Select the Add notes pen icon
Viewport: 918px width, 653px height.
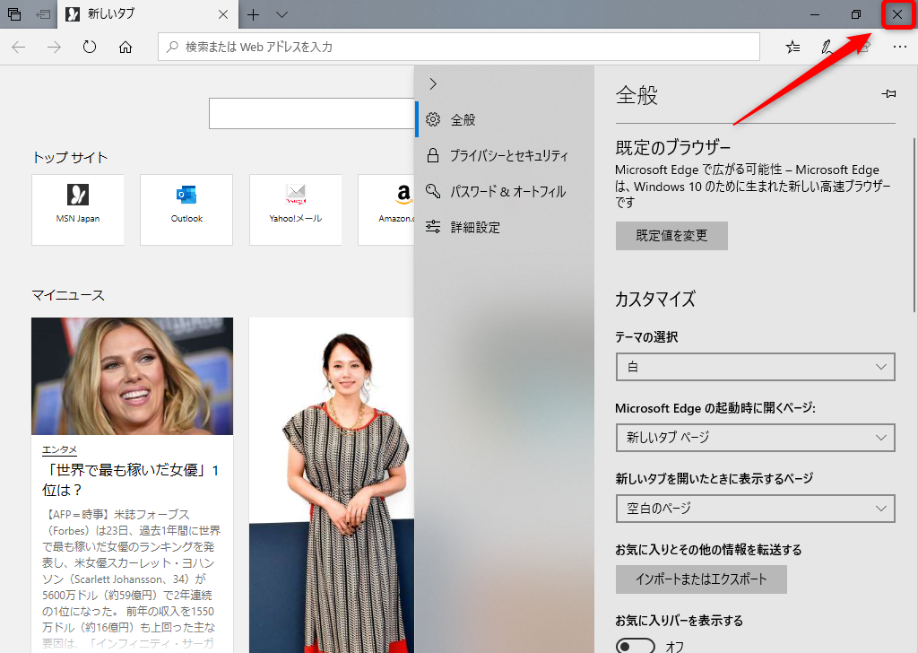tap(828, 47)
